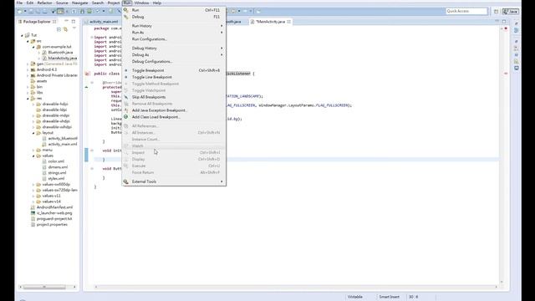Enable Skip All Breakpoints

174,97
